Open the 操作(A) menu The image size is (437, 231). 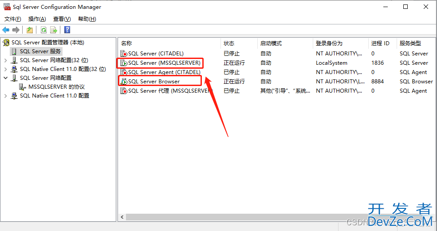37,19
